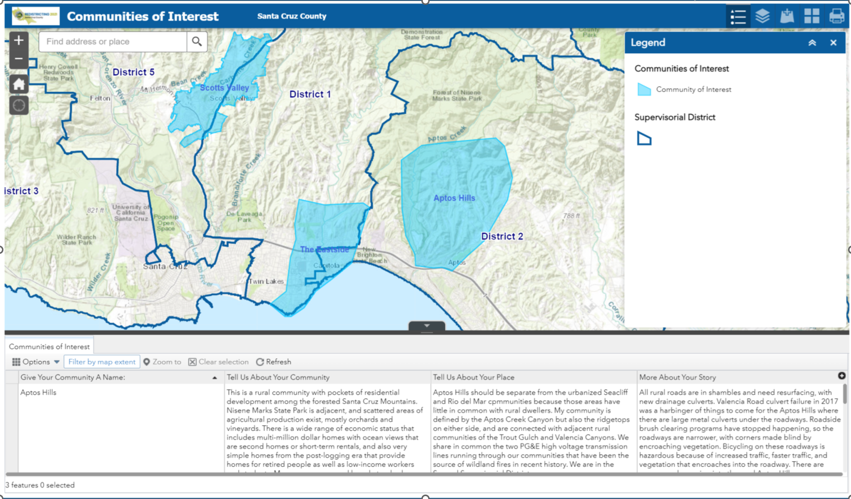Open the Print widget
851x499 pixels.
(837, 16)
